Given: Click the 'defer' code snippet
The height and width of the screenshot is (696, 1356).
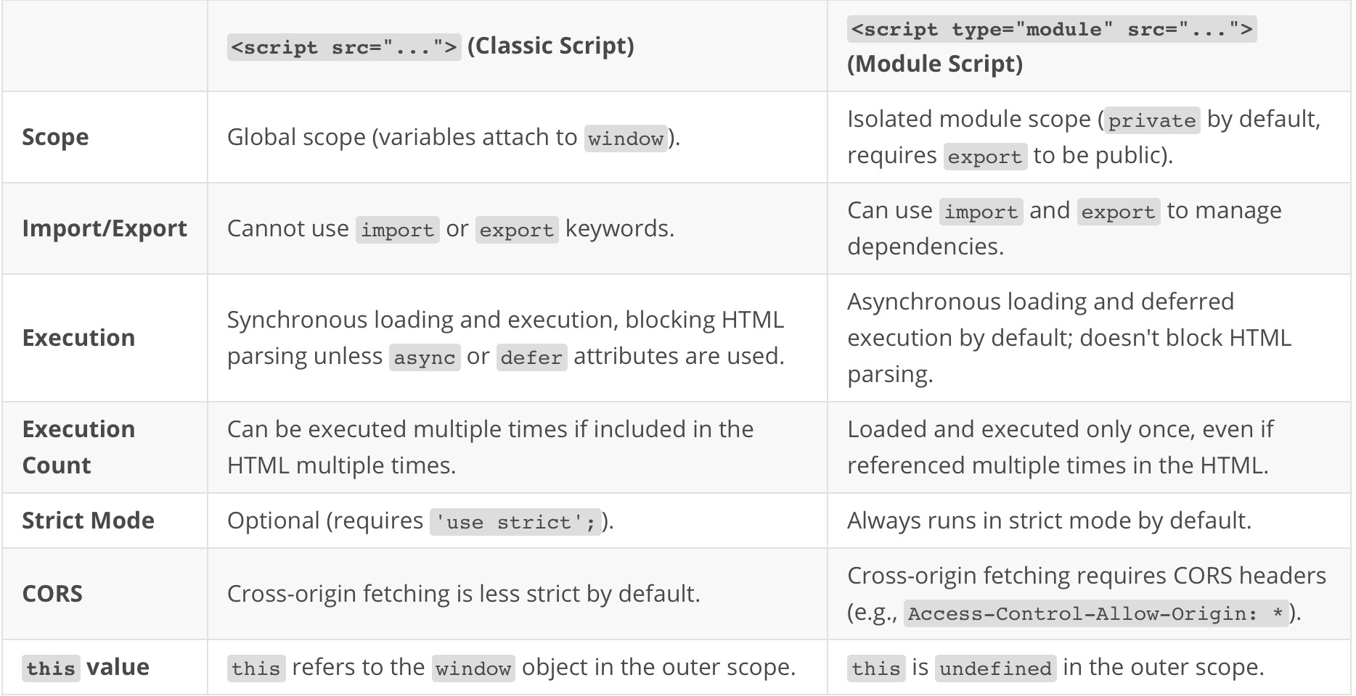Looking at the screenshot, I should click(531, 357).
